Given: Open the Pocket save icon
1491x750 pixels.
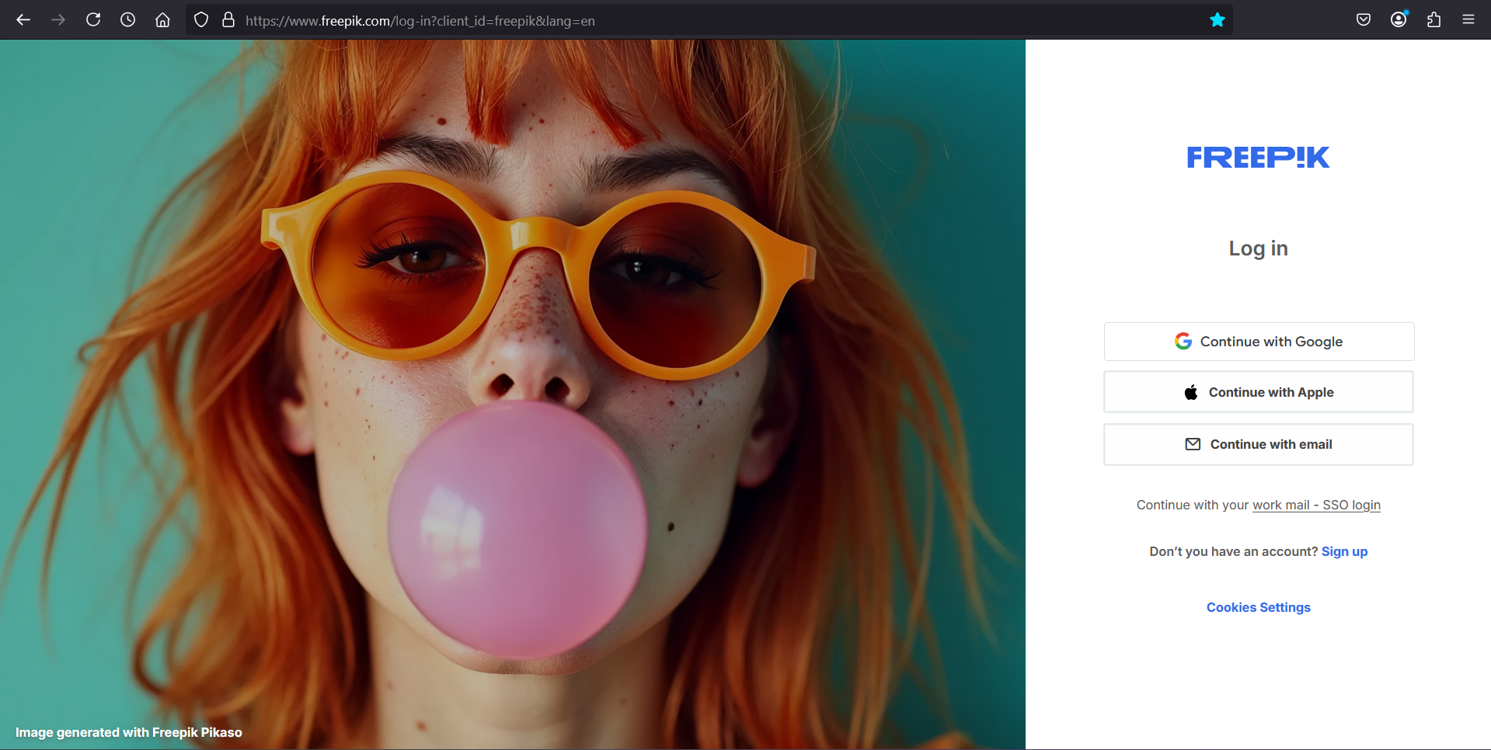Looking at the screenshot, I should point(1364,20).
